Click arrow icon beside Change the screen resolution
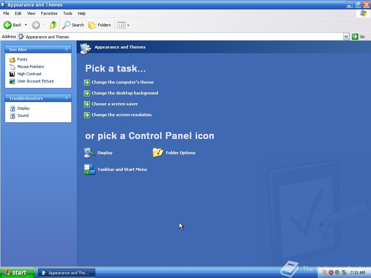The width and height of the screenshot is (371, 278). point(87,115)
